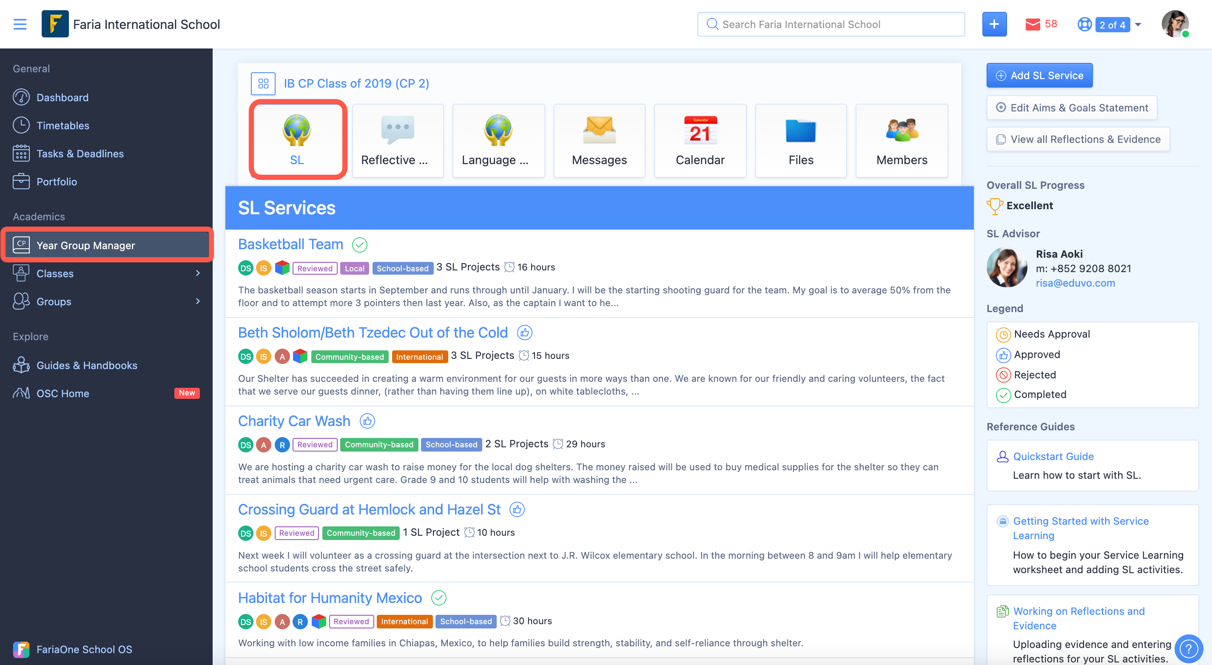The image size is (1212, 665).
Task: Click the Community-based tag on Crossing Guard
Action: (361, 533)
